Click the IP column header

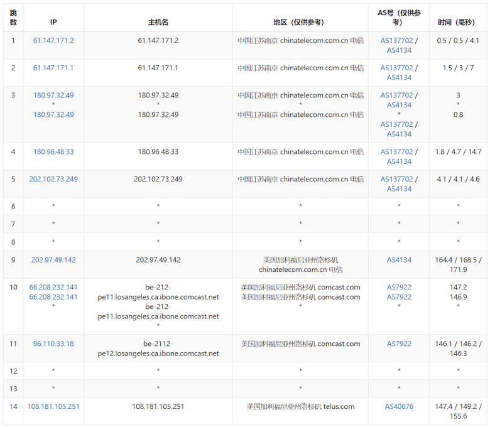click(53, 22)
